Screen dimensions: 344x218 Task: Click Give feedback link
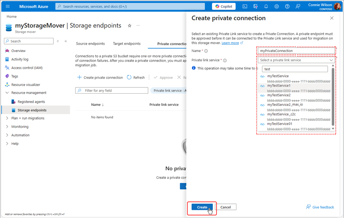320,207
